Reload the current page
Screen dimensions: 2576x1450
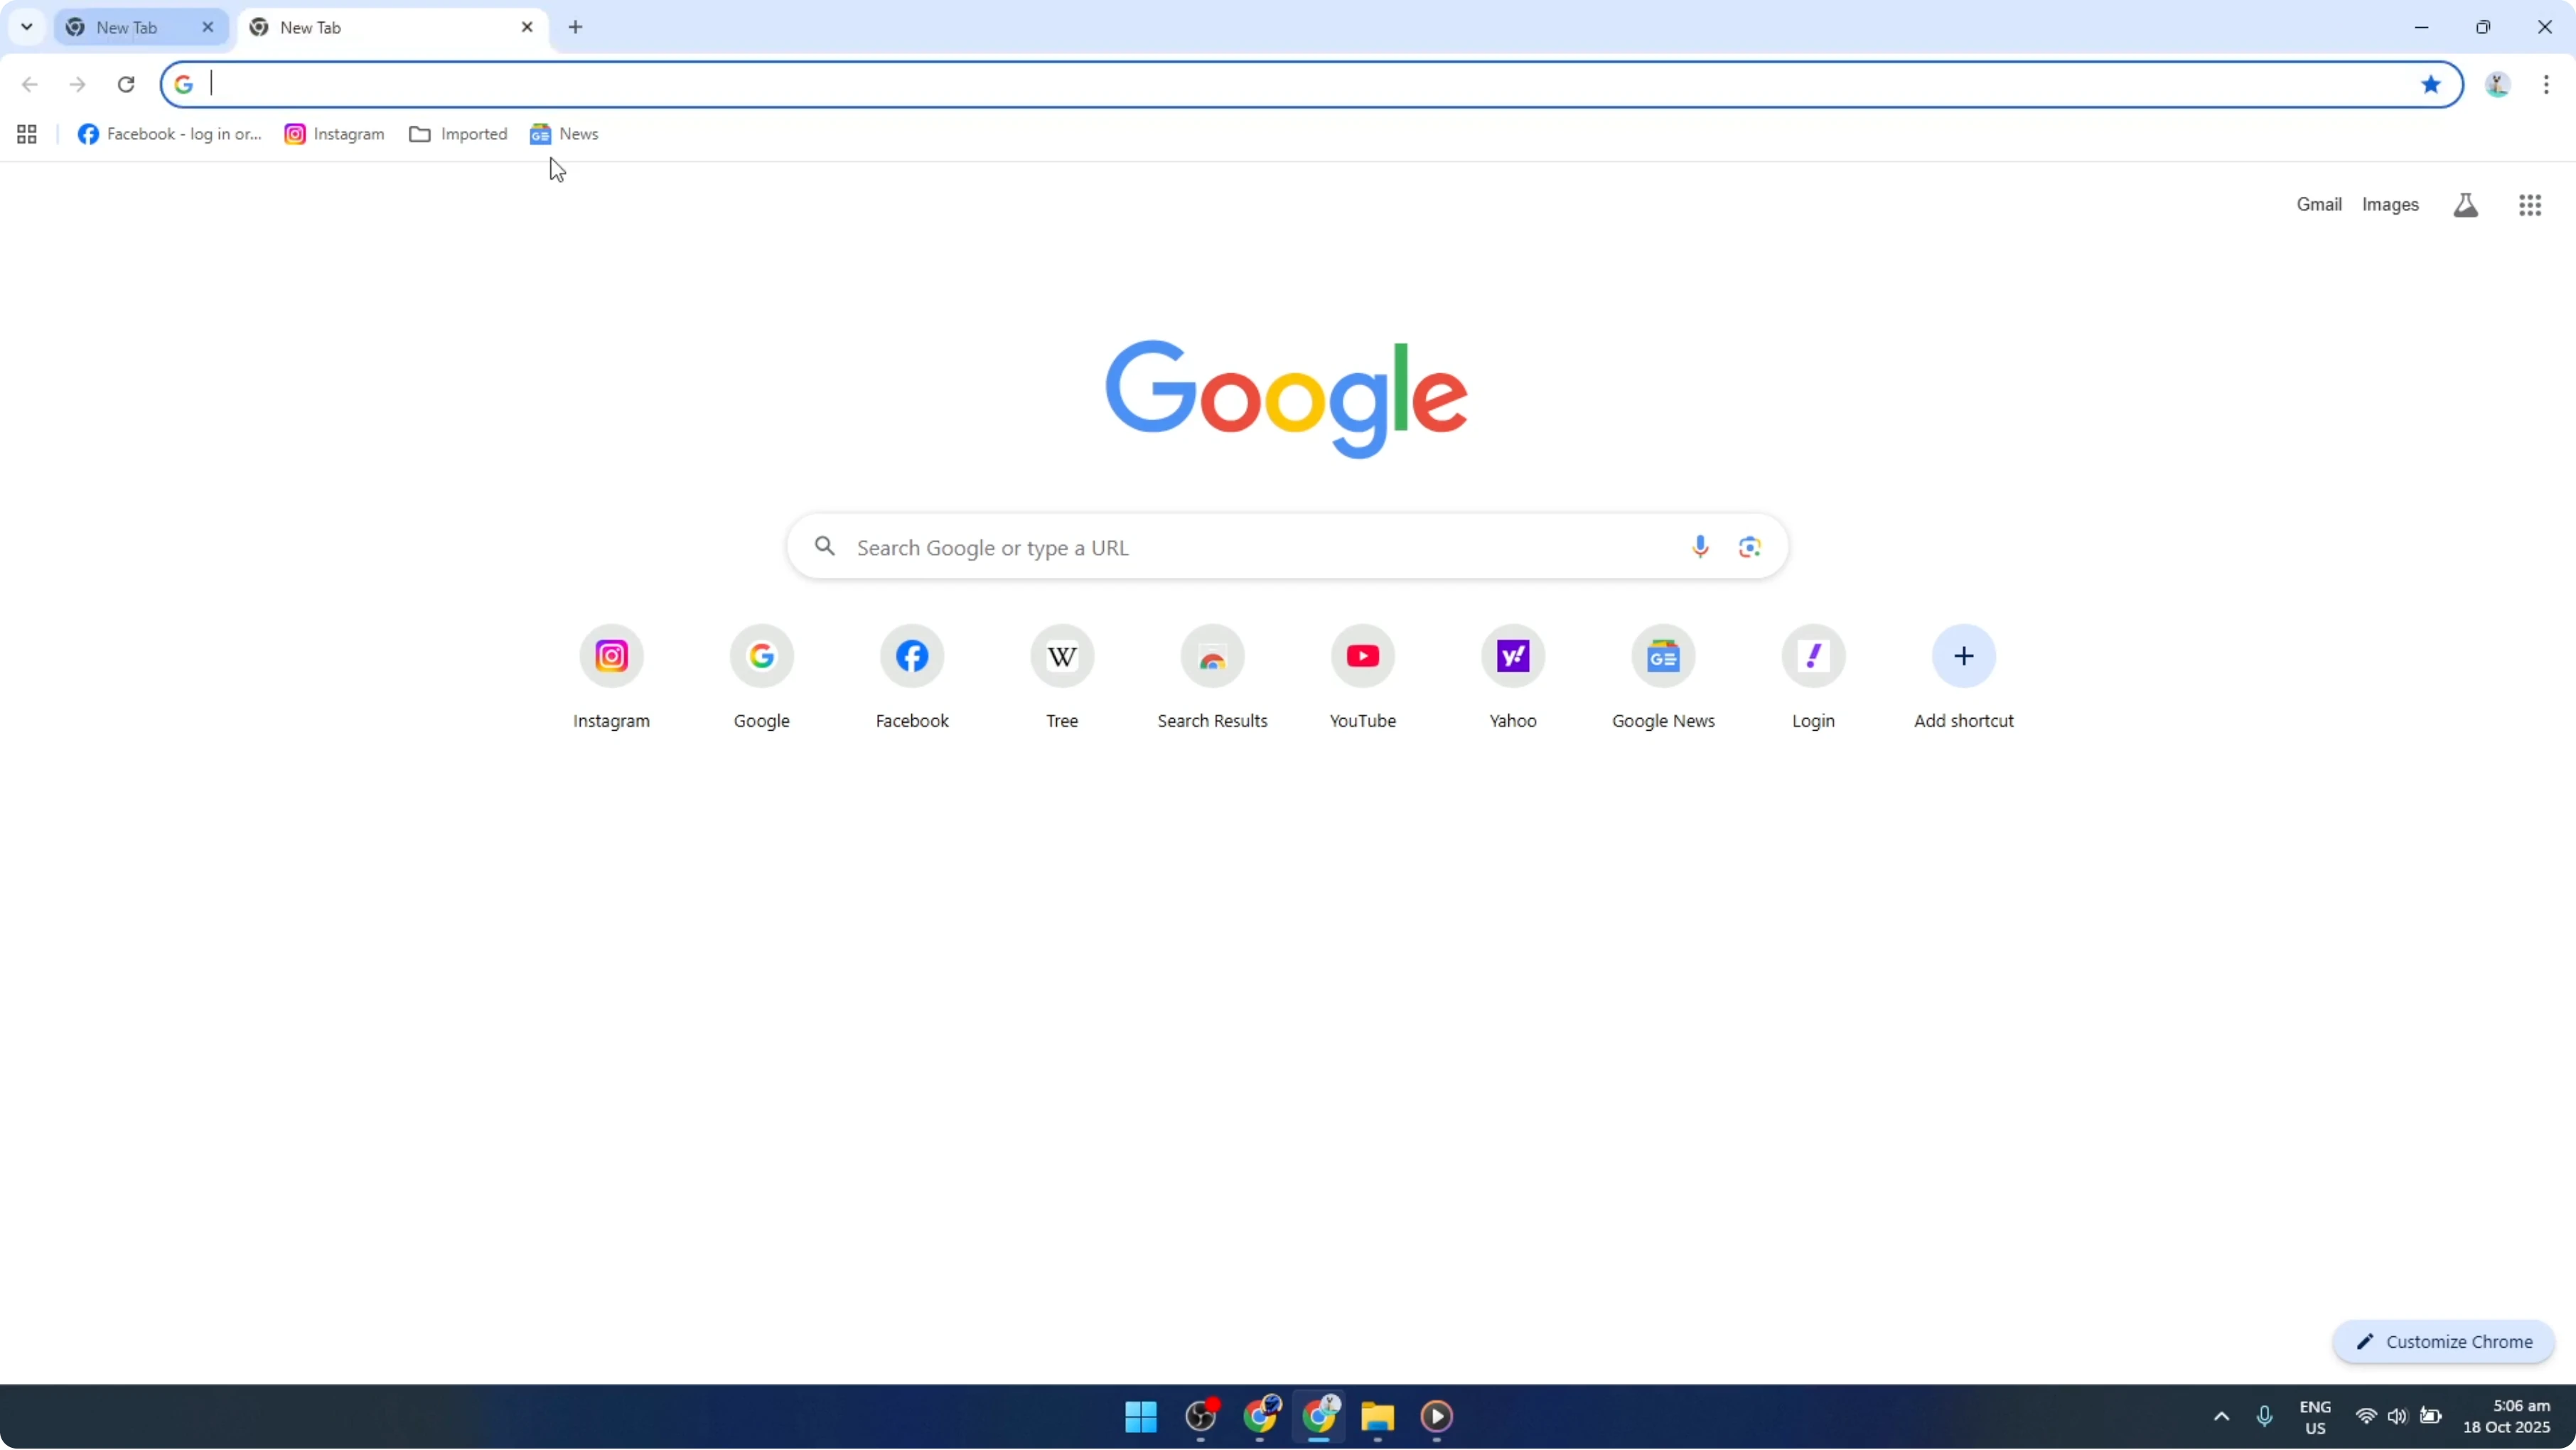[x=126, y=84]
